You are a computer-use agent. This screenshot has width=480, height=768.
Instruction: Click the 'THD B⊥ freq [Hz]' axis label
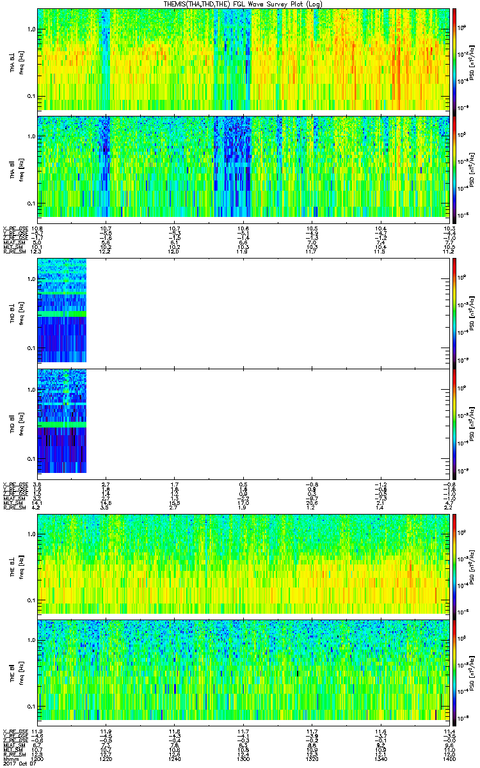(x=17, y=312)
